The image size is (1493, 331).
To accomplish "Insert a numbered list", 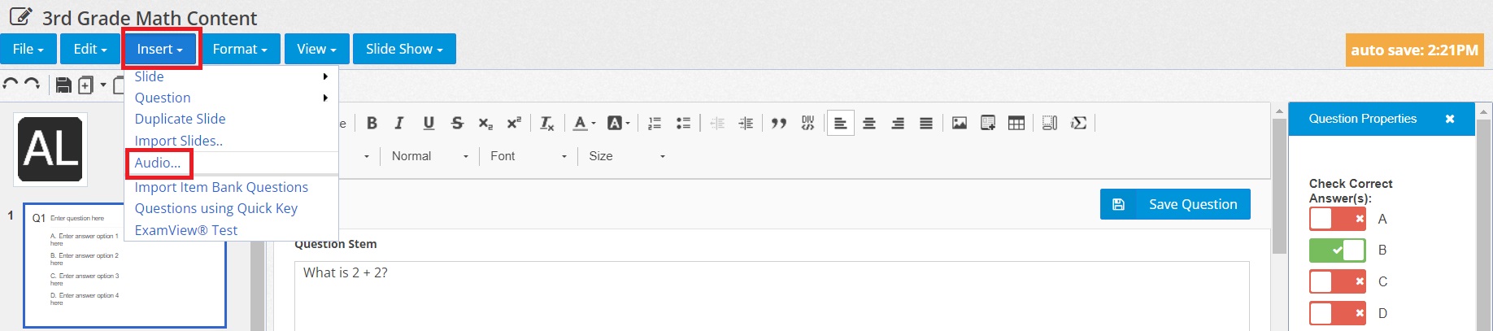I will click(x=655, y=123).
